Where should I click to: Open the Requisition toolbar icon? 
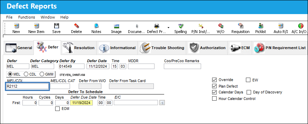240,26
